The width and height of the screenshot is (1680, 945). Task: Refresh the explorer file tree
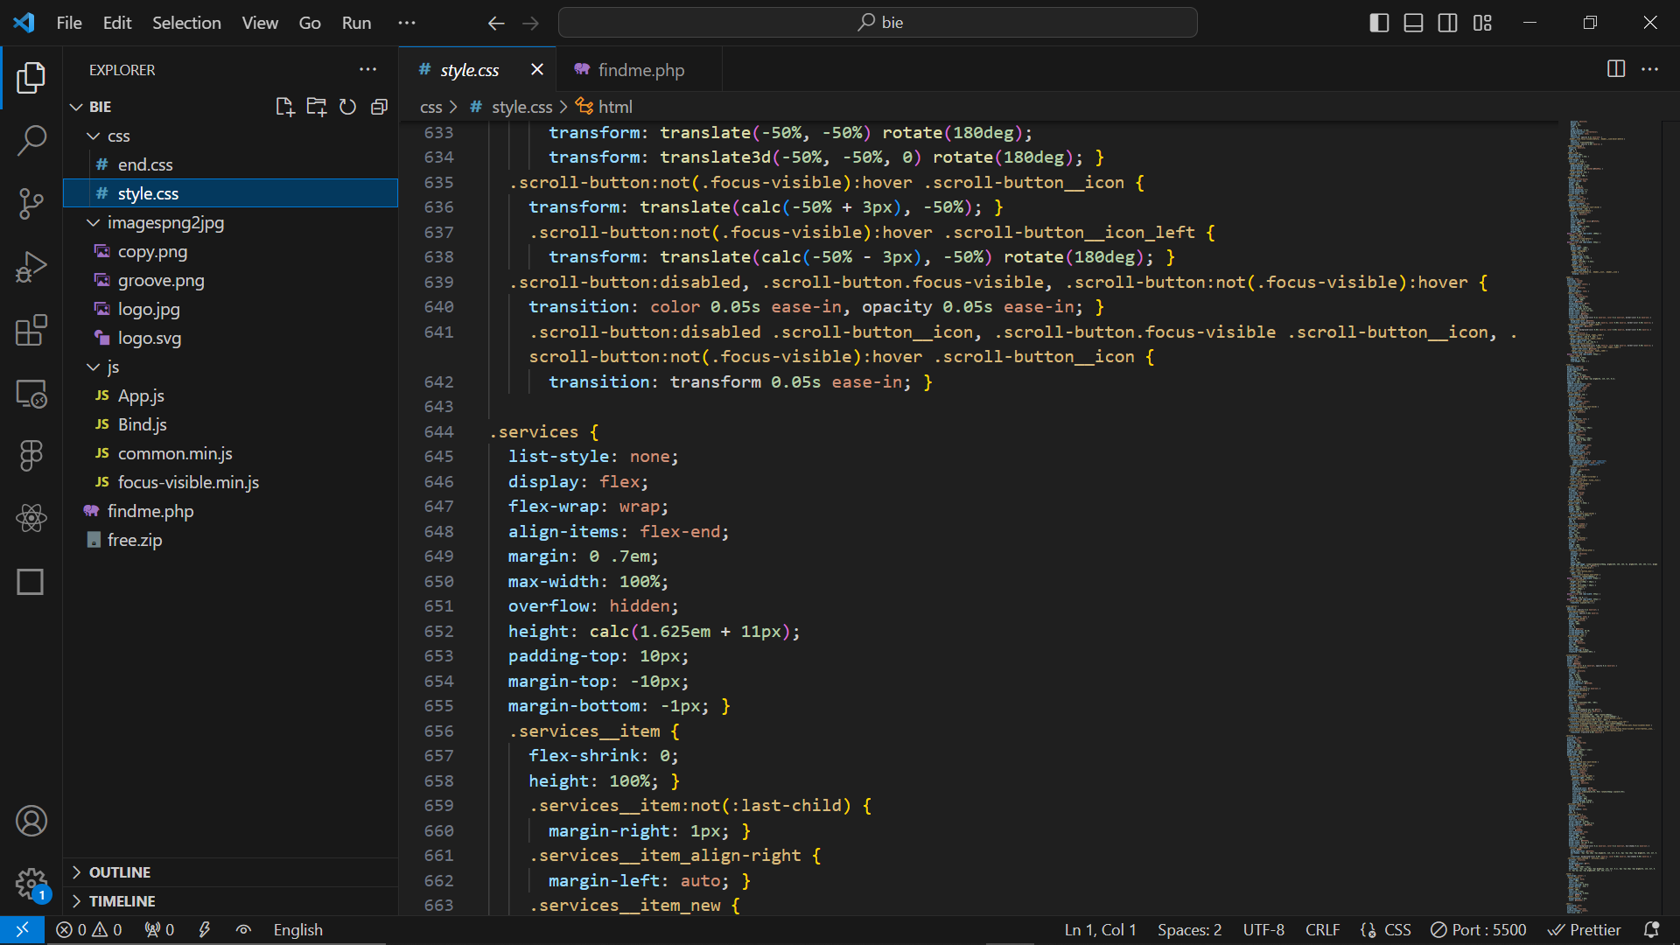[x=347, y=107]
